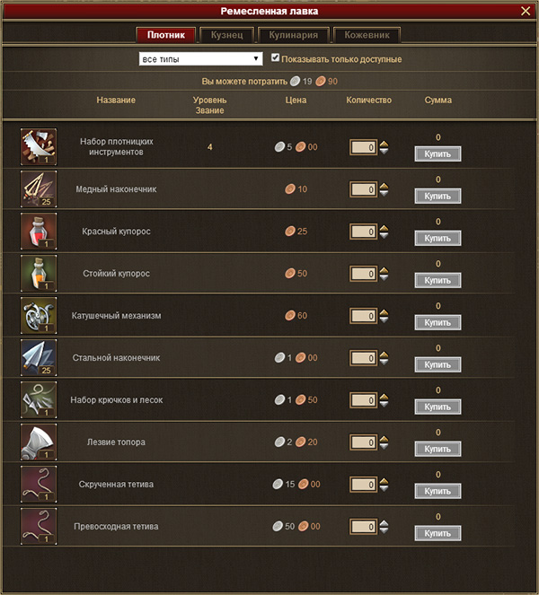This screenshot has height=595, width=539.
Task: Click the carpenter tool set saw icon
Action: tap(39, 147)
